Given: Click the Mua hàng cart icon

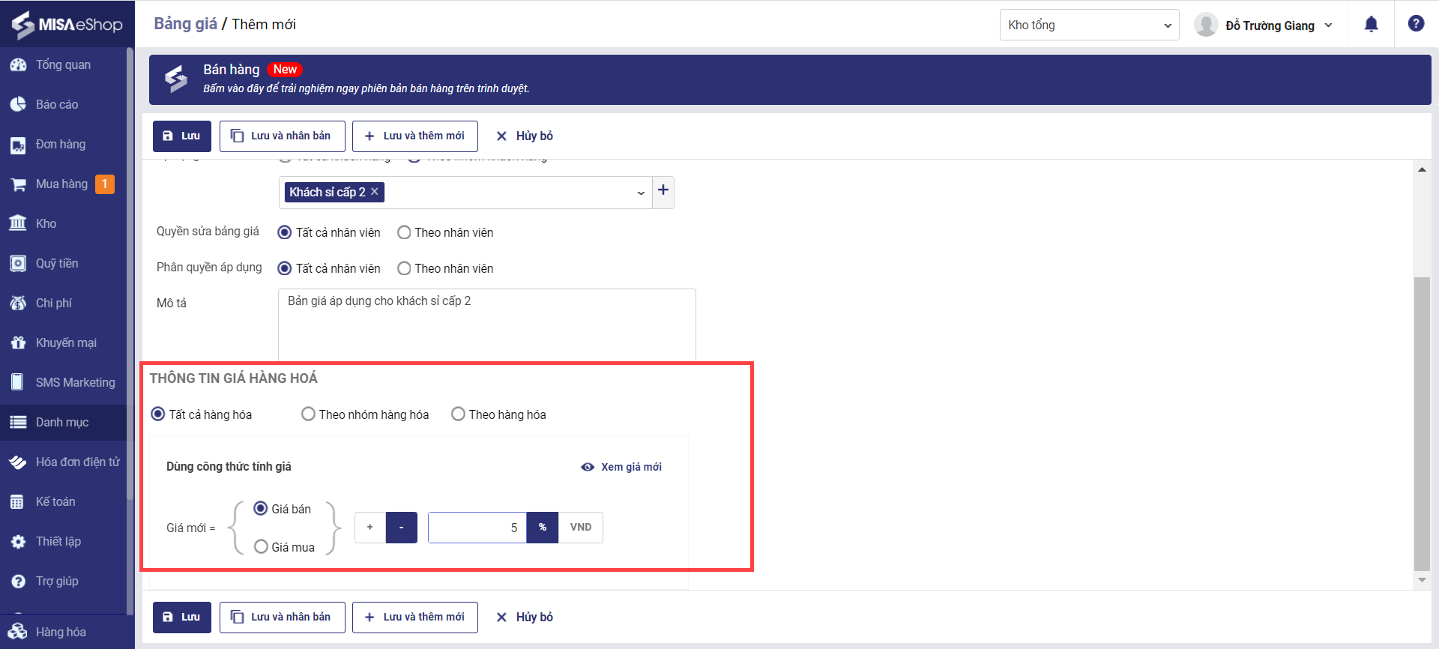Looking at the screenshot, I should tap(18, 184).
